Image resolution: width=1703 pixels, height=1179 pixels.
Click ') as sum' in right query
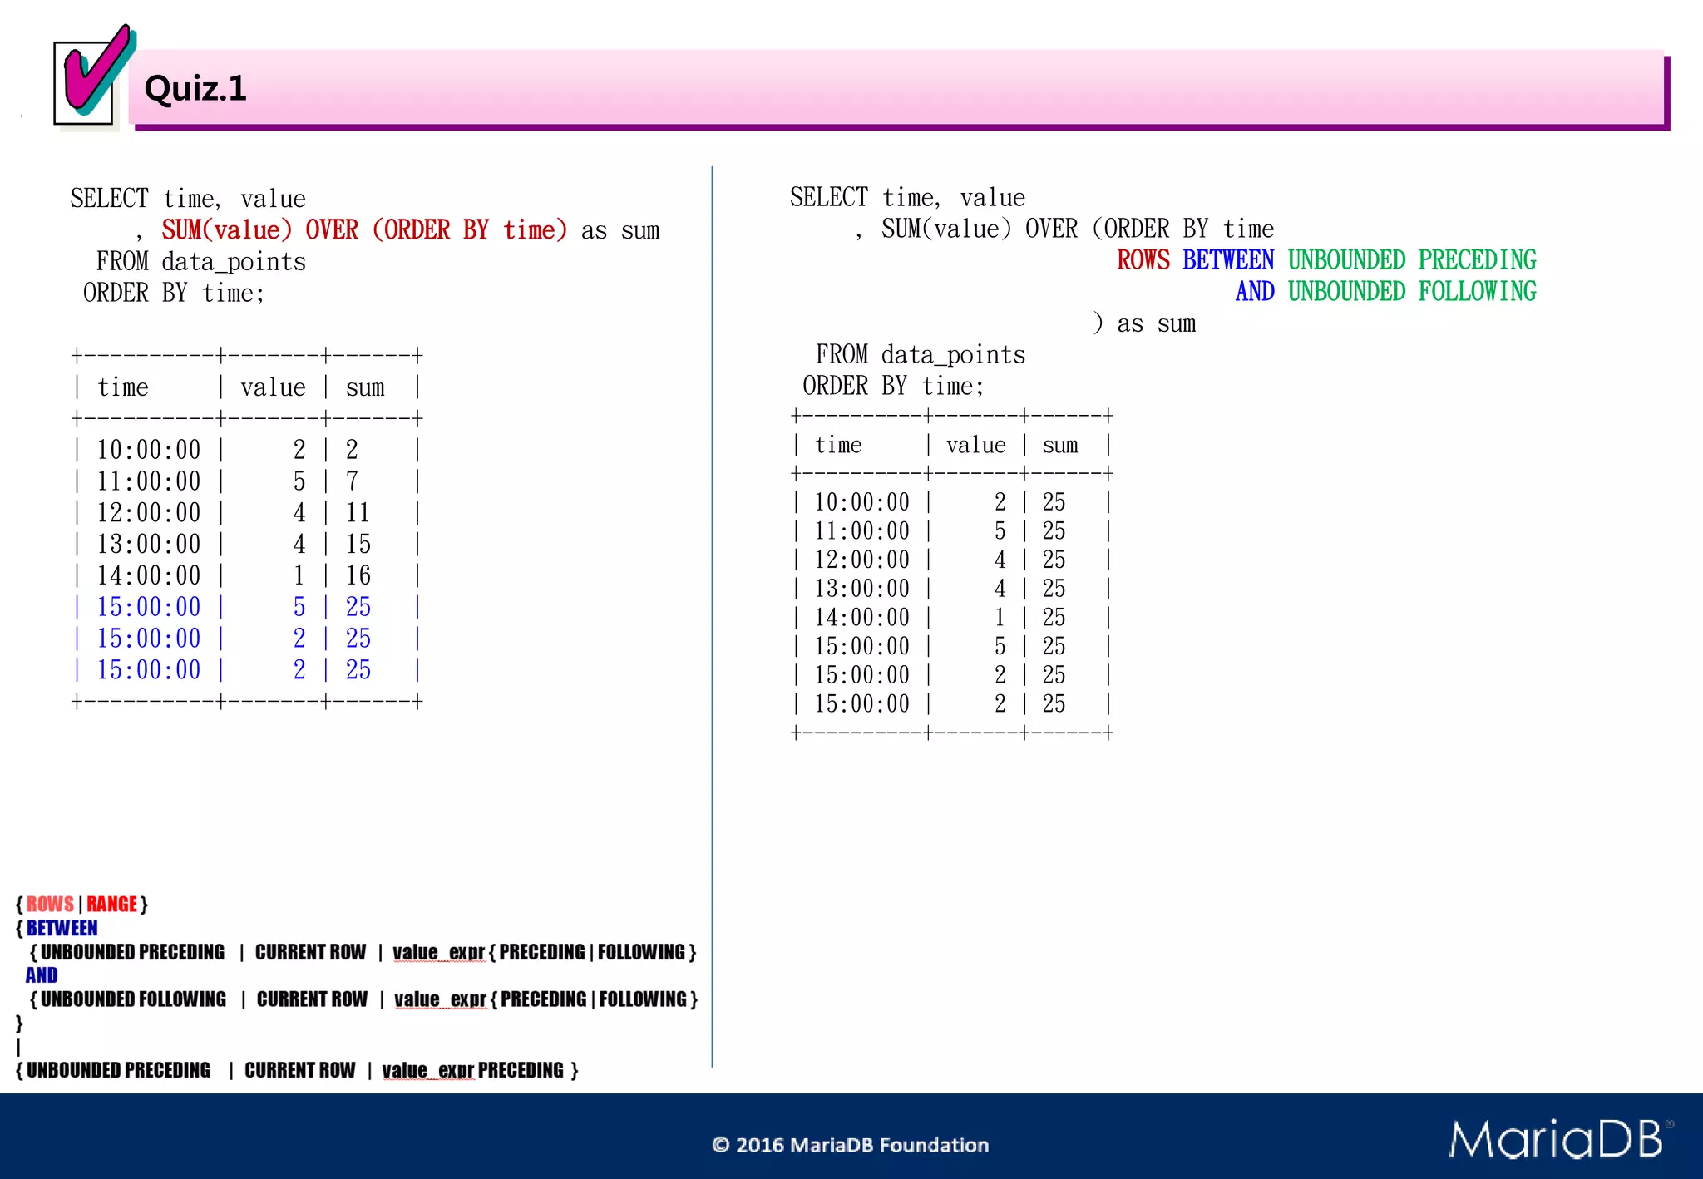coord(1144,323)
